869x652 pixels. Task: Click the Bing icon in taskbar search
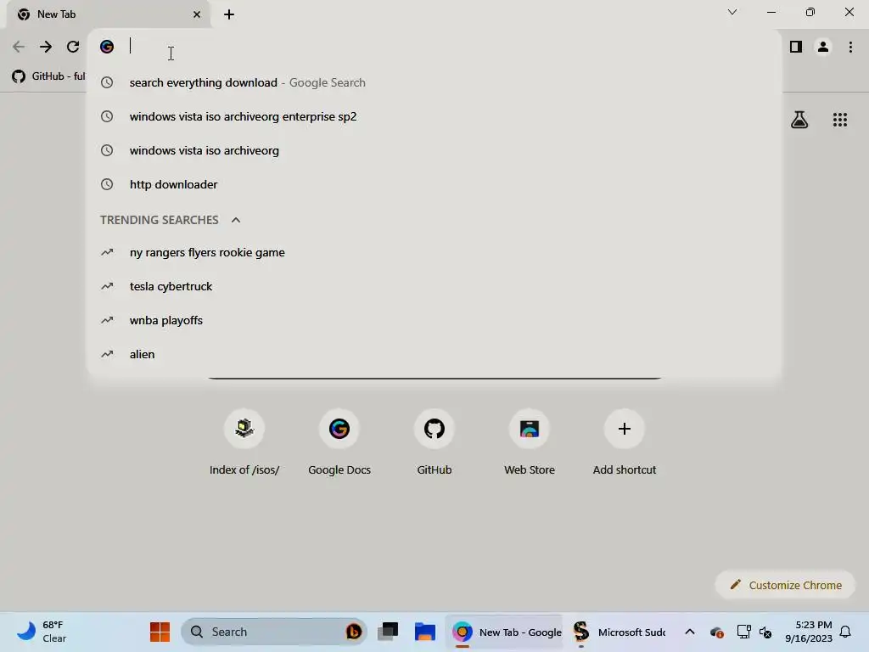(354, 632)
